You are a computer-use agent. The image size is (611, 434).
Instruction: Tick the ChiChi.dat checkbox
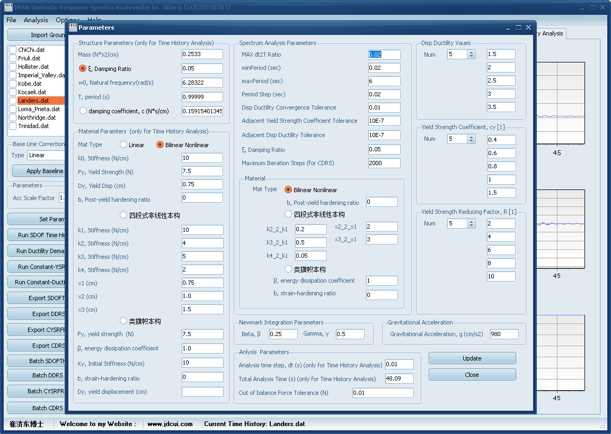(13, 50)
